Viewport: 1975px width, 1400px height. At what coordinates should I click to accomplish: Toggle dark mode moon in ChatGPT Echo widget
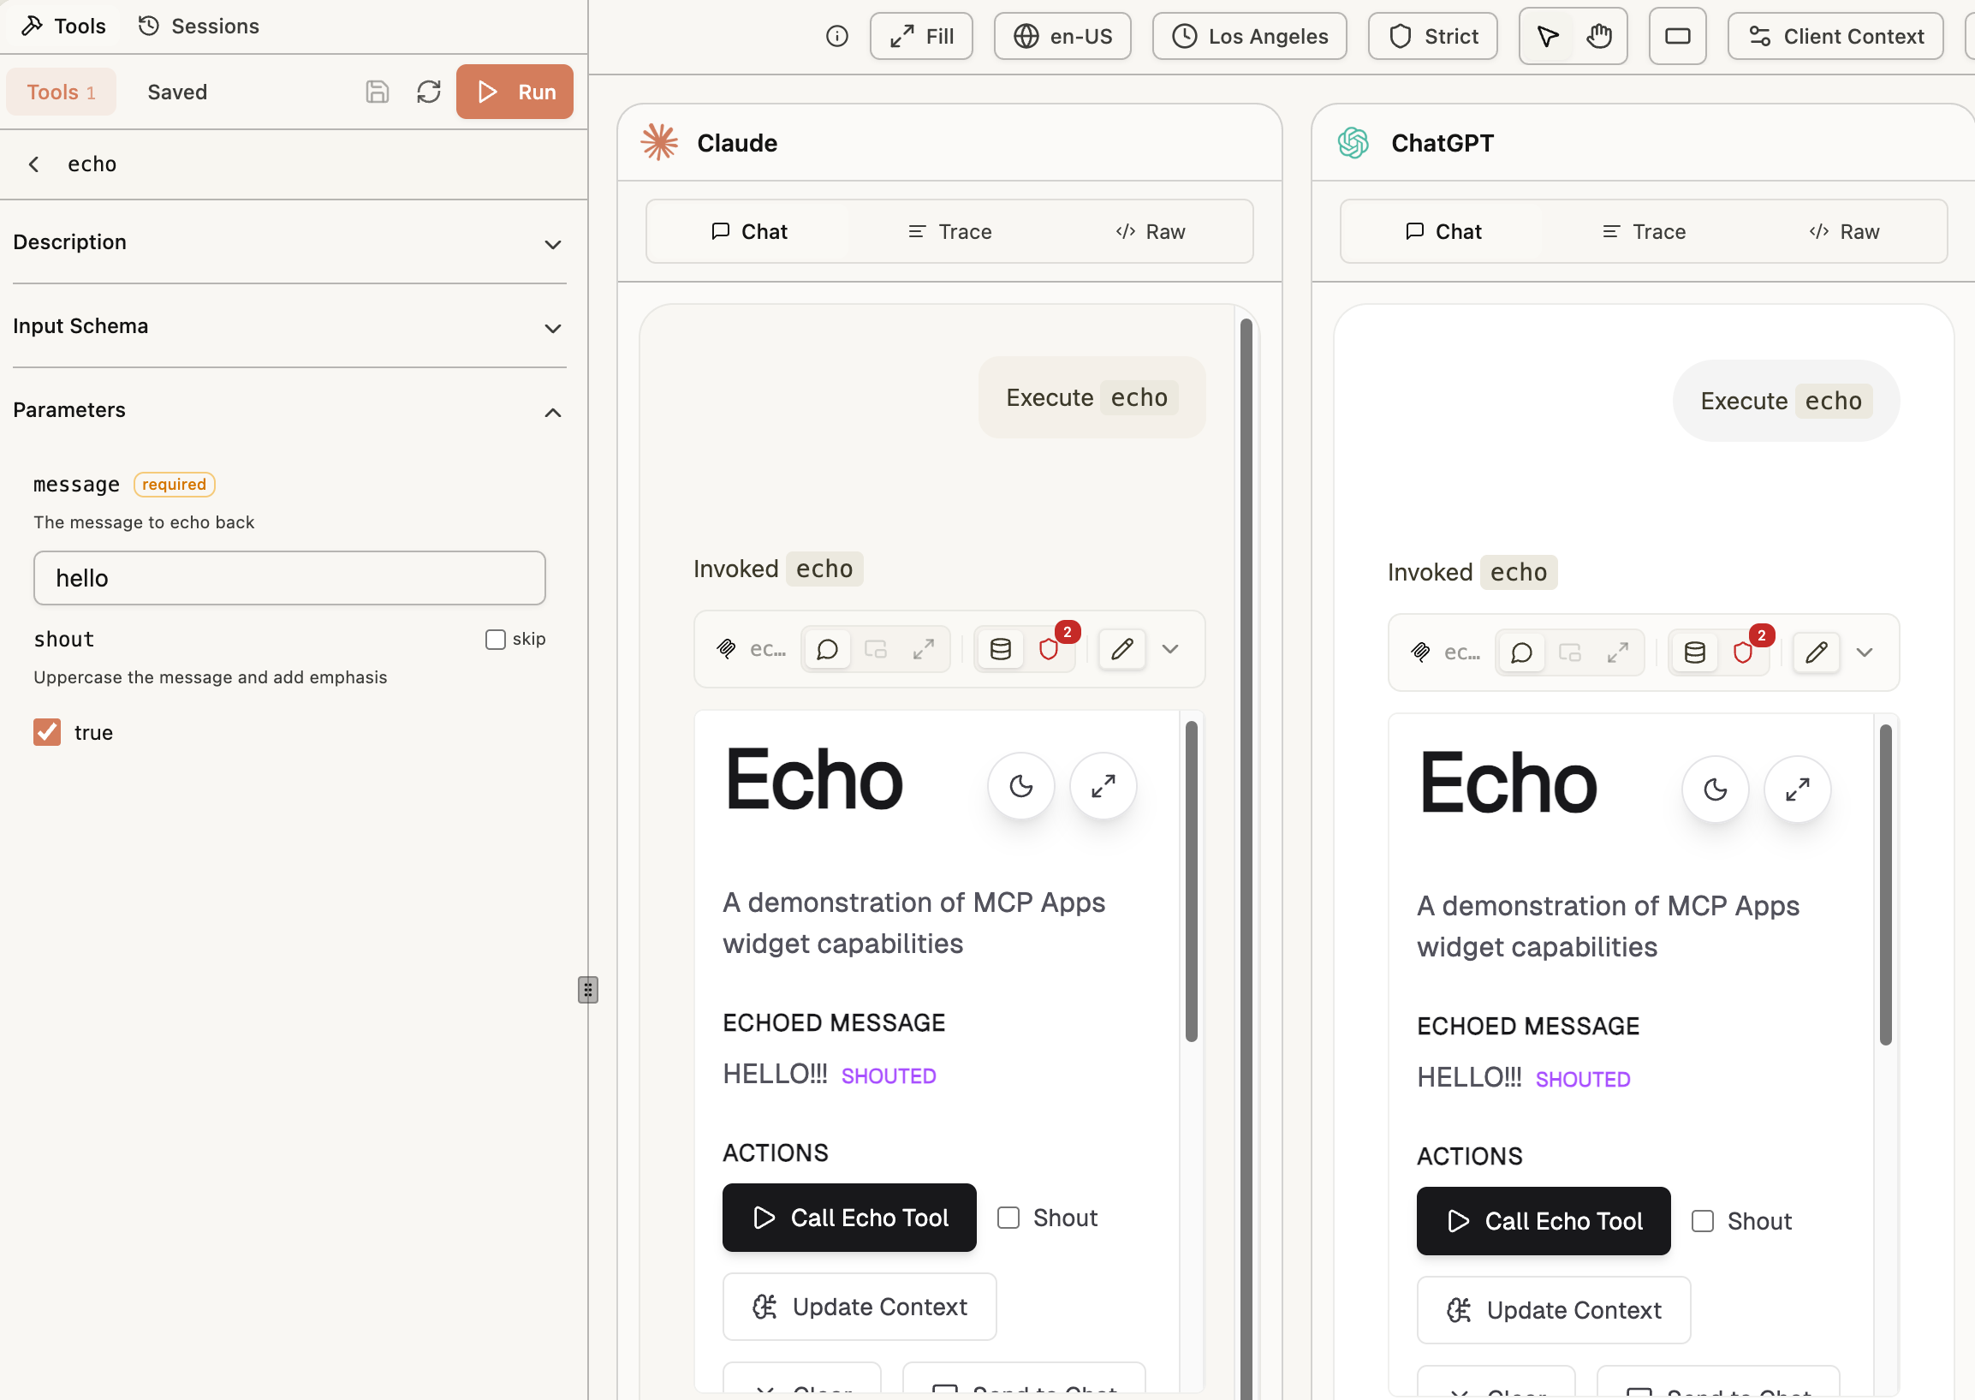click(1716, 789)
